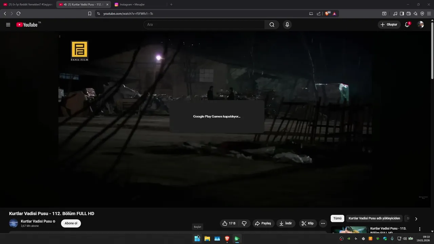Open the 113. Bölüm video thumbnail

point(349,230)
